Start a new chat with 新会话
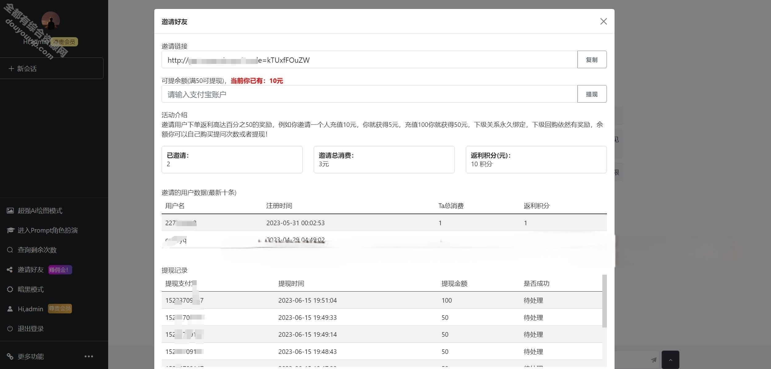 pyautogui.click(x=52, y=68)
